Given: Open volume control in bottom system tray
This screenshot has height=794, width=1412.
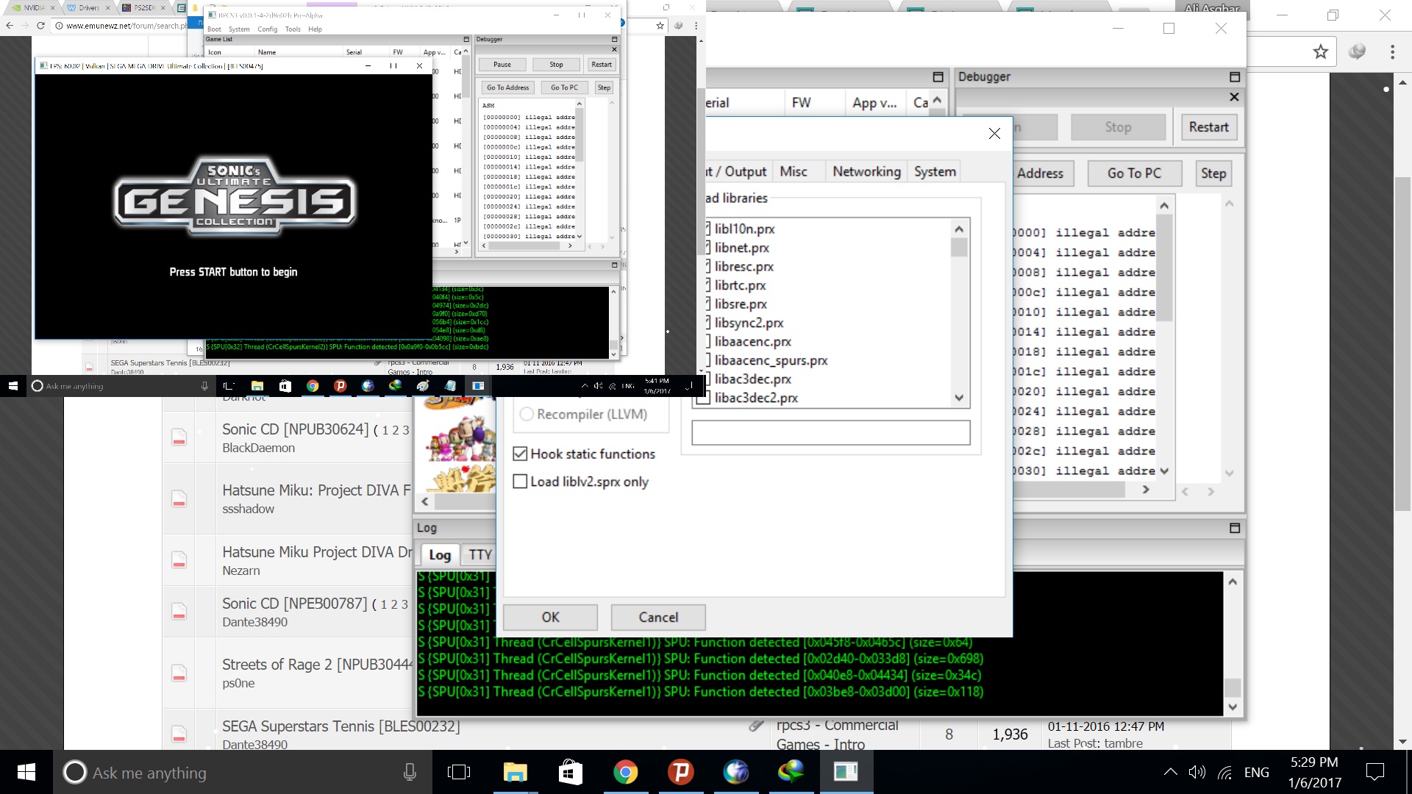Looking at the screenshot, I should [x=1197, y=772].
